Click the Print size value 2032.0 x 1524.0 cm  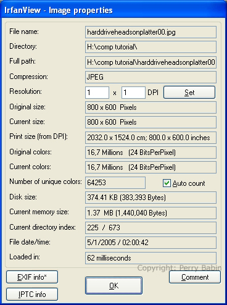pyautogui.click(x=151, y=138)
